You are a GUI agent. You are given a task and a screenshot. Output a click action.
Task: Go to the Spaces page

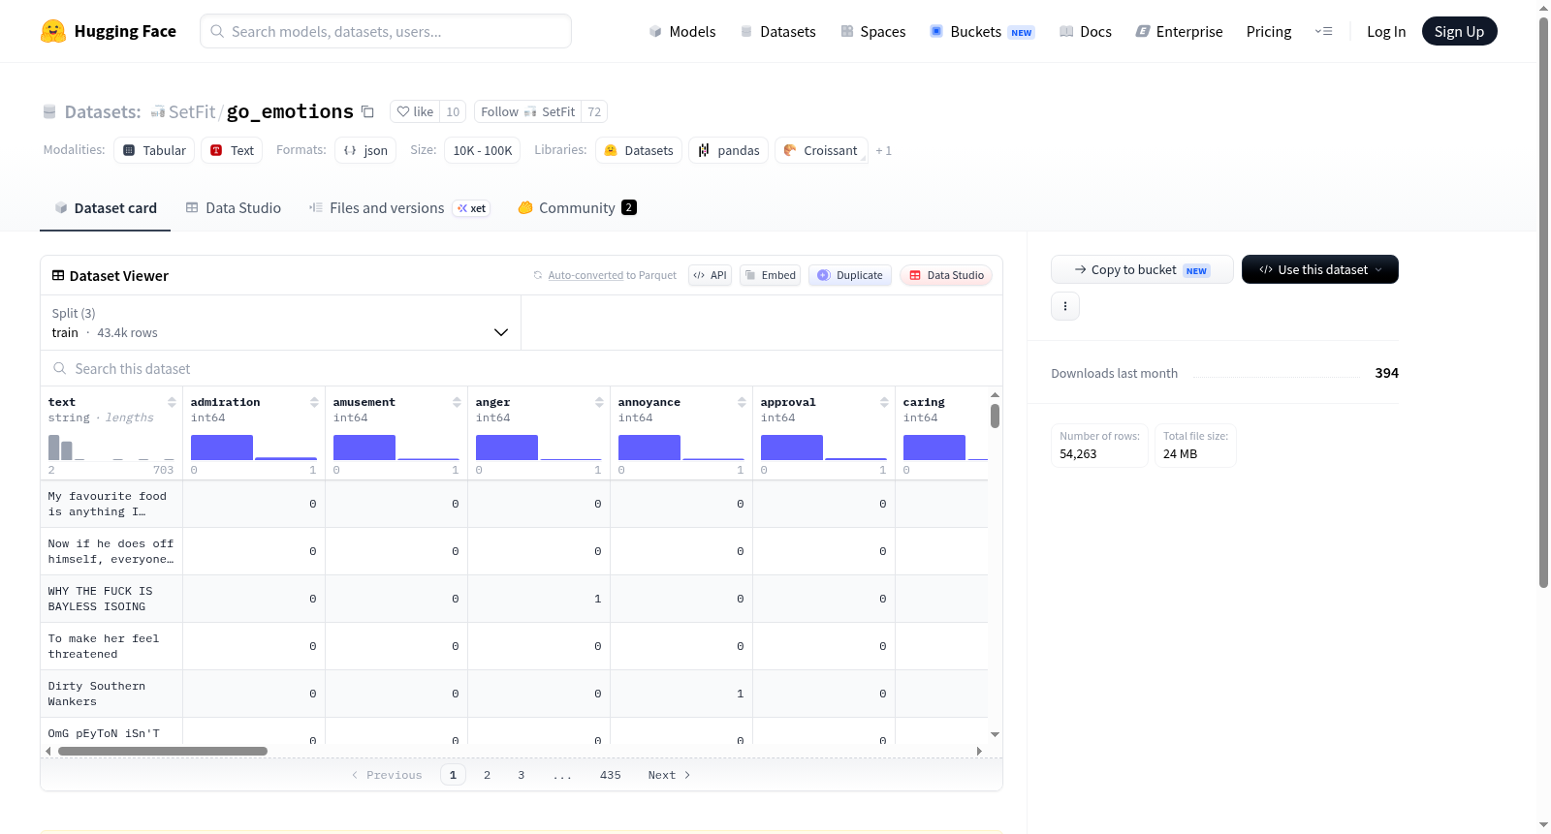872,31
